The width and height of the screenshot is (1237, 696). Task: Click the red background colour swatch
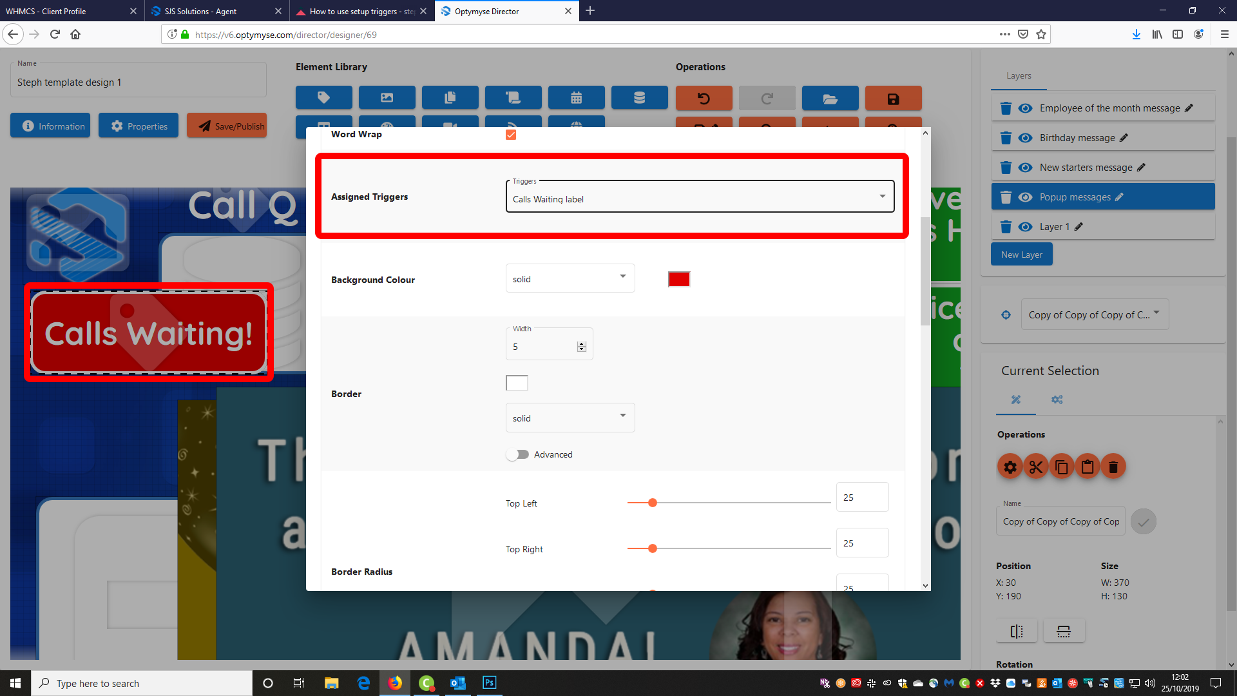tap(679, 279)
